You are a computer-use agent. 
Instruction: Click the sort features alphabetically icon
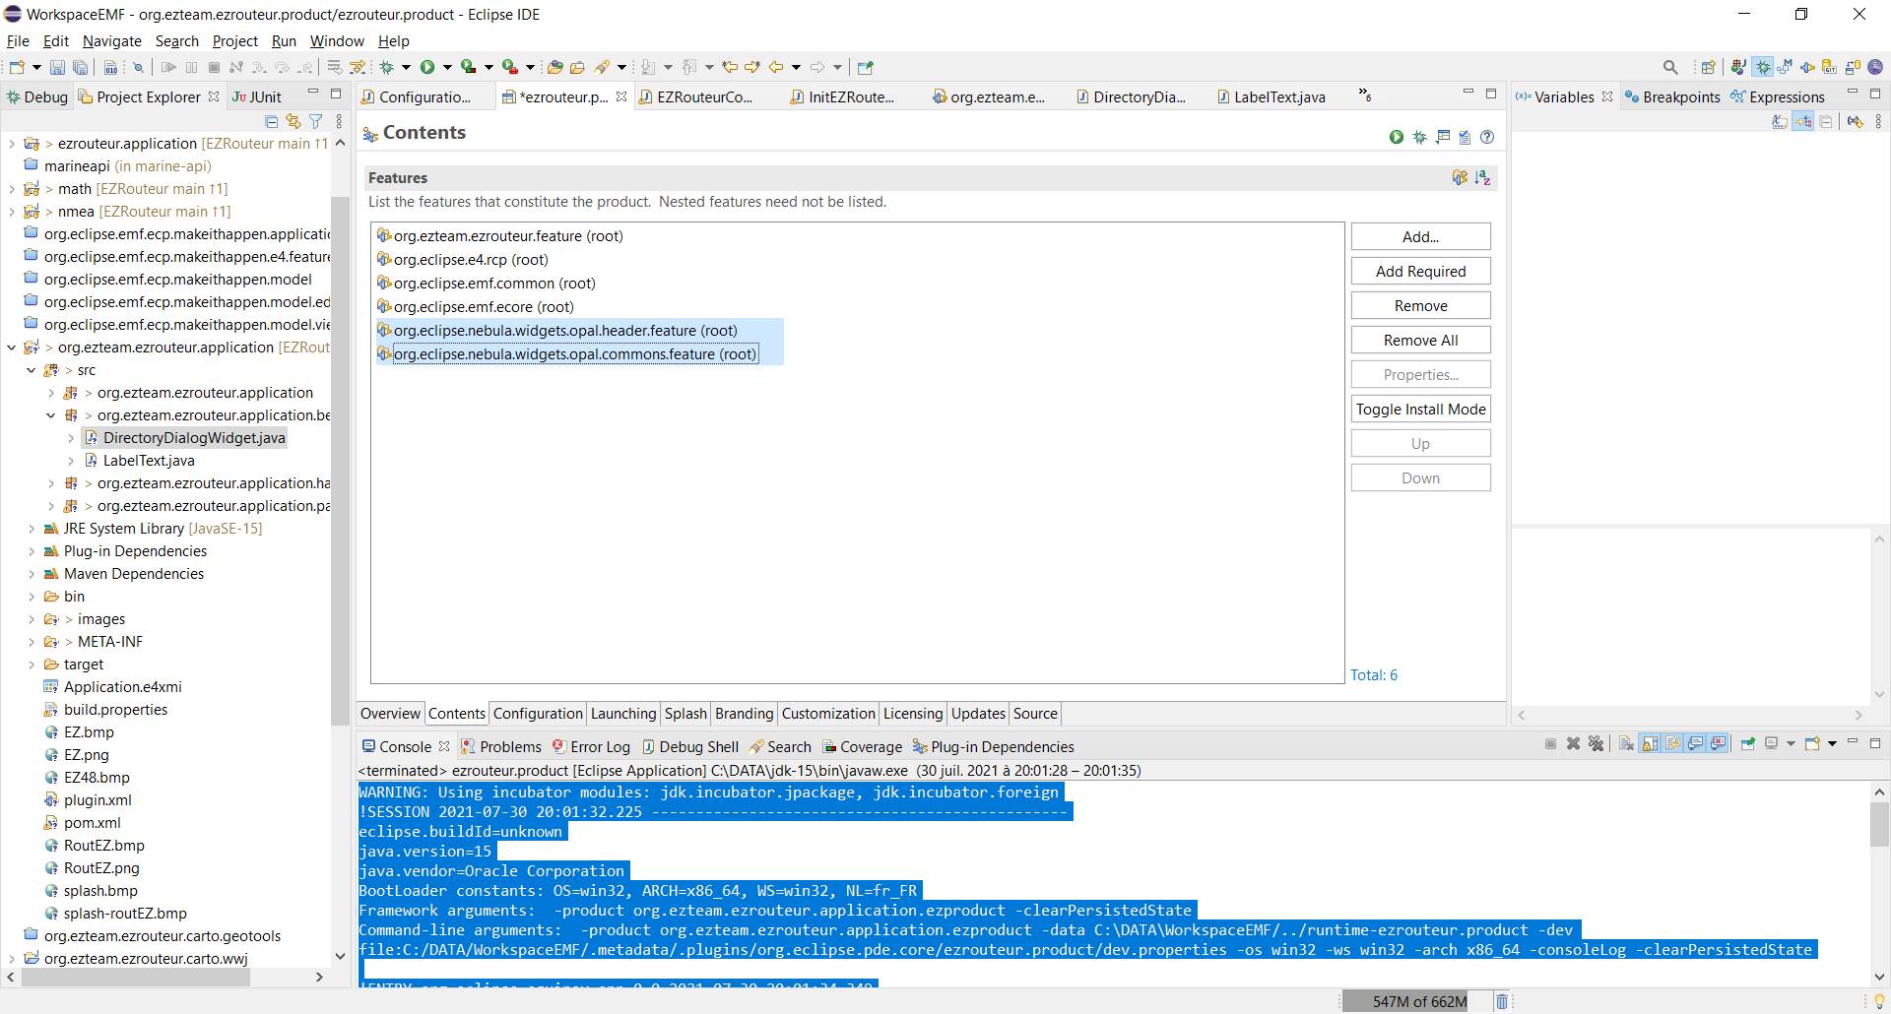[x=1482, y=178]
